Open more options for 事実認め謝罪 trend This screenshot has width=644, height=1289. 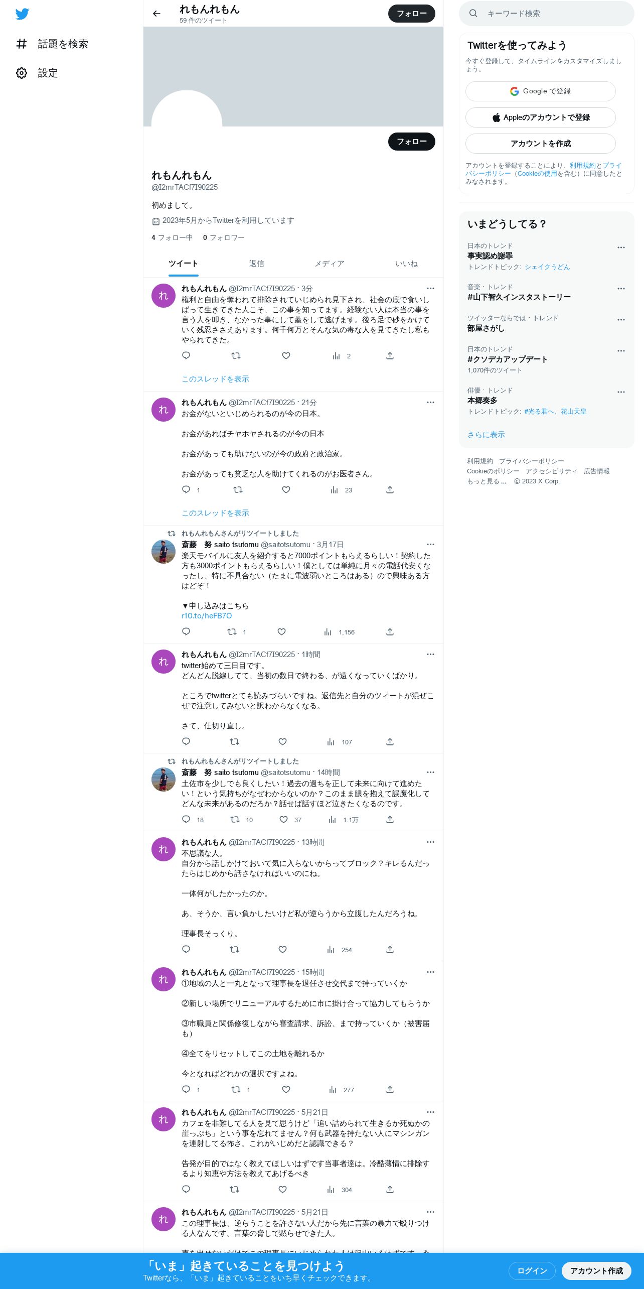pyautogui.click(x=621, y=247)
